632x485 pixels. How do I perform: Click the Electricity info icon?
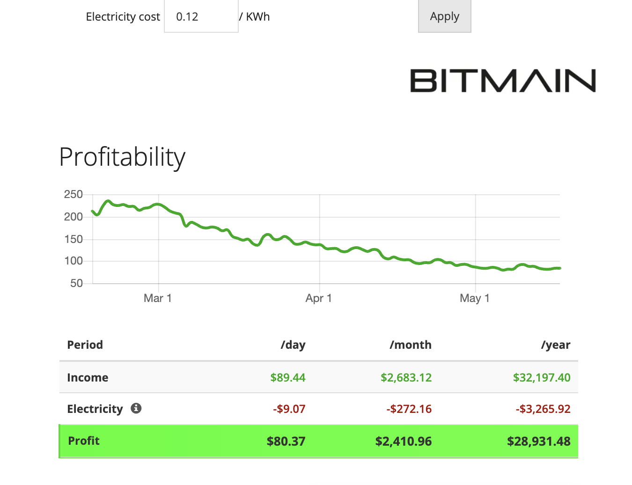point(136,408)
